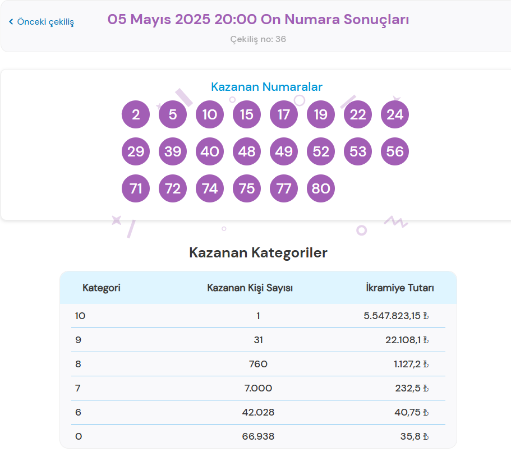
Task: Click the 5.547.823,15 ₺ prize amount
Action: (396, 316)
